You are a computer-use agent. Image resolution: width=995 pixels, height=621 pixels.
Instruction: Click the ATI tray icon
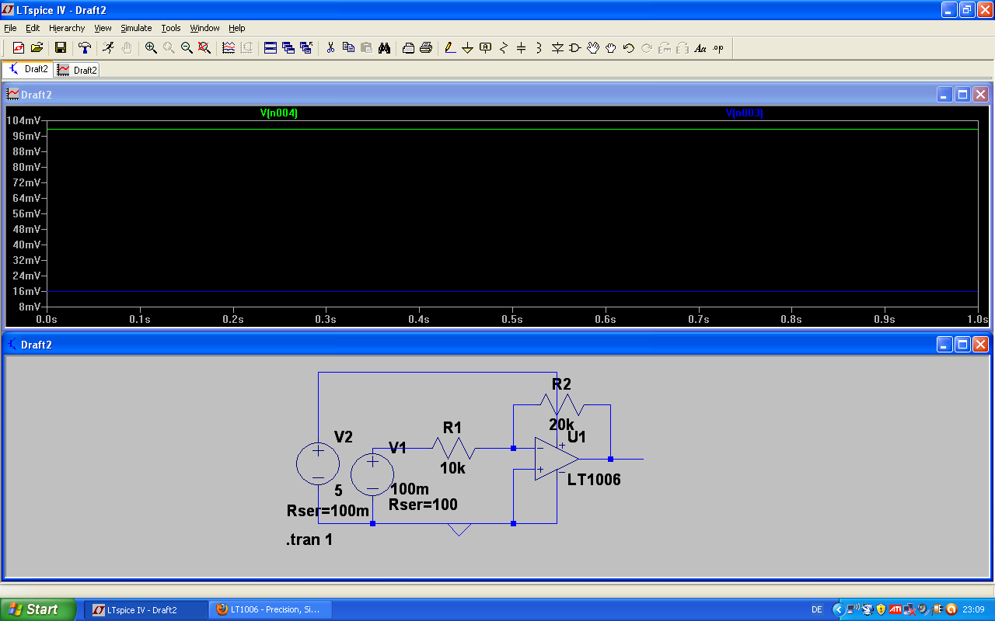[895, 609]
